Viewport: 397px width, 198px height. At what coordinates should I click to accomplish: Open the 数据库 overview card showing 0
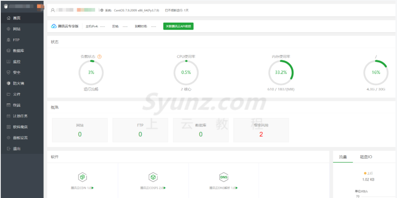[x=201, y=130]
